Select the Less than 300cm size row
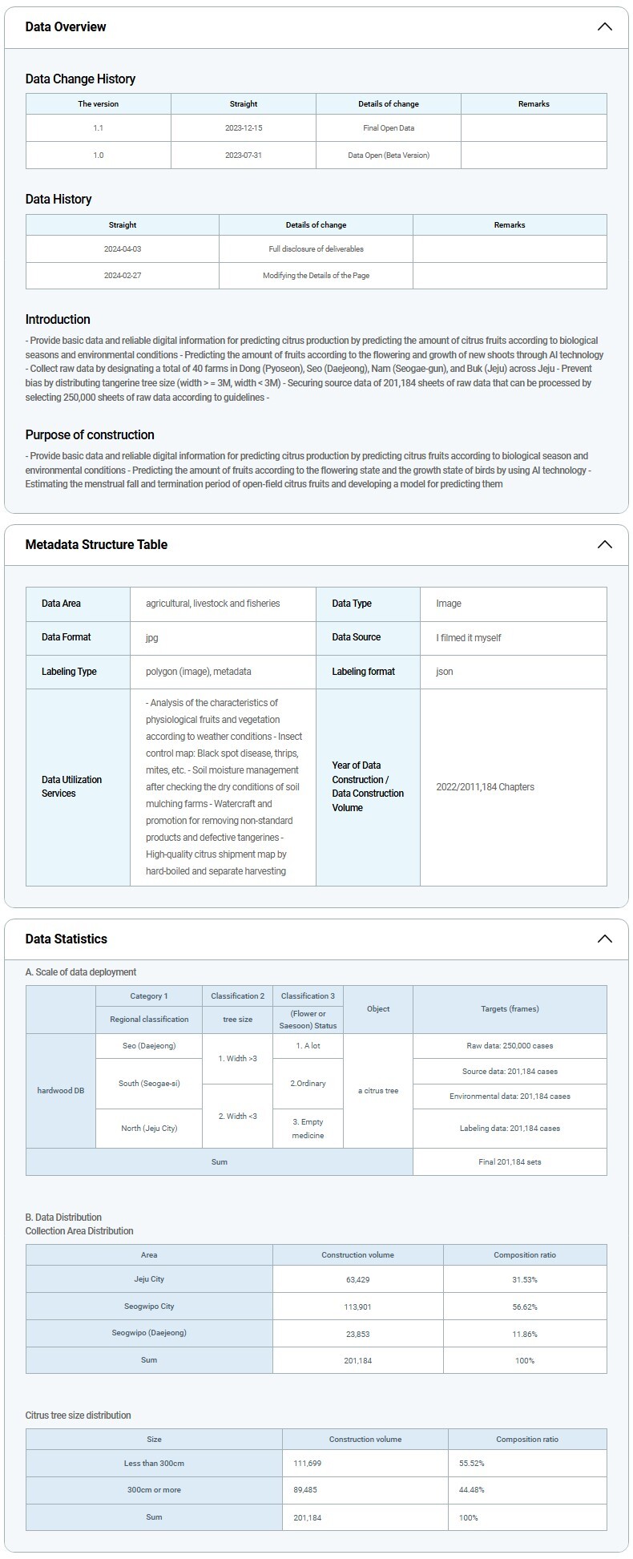The height and width of the screenshot is (1559, 633). click(x=154, y=1463)
